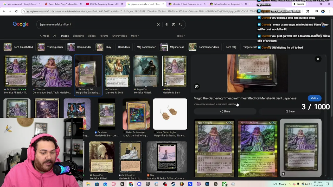Screen dimensions: 333x187
Task: Click the magnifying glass search icon
Action: click(181, 24)
